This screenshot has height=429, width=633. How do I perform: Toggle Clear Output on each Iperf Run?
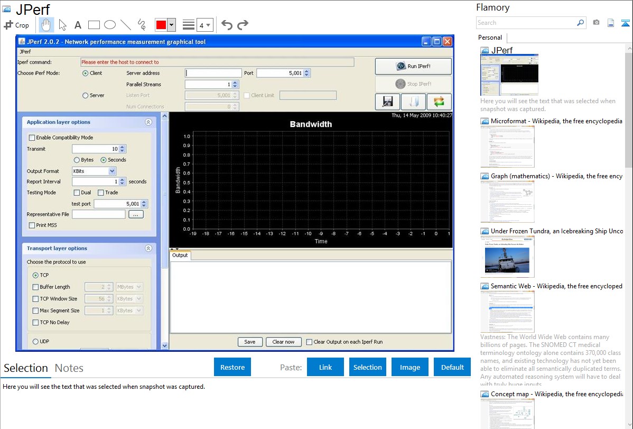coord(309,342)
